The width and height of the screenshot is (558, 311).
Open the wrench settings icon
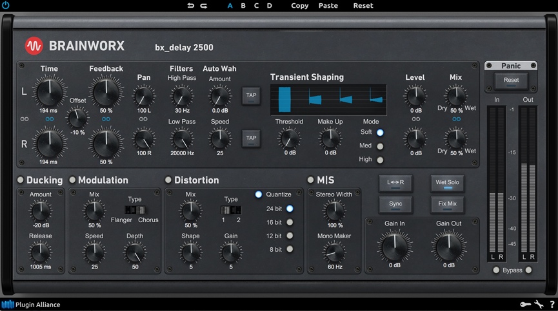[x=539, y=305]
